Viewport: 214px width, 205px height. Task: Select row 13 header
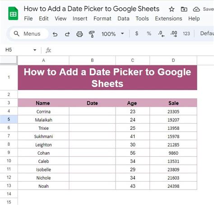[x=9, y=186]
